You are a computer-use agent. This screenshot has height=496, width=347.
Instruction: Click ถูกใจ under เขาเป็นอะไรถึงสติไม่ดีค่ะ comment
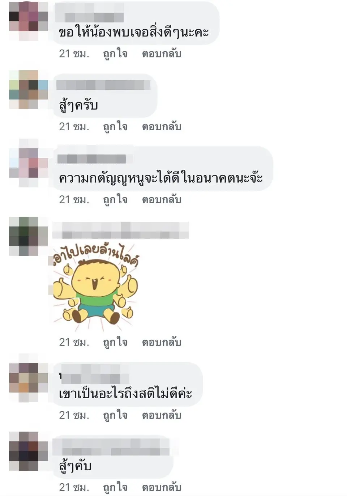tap(115, 416)
